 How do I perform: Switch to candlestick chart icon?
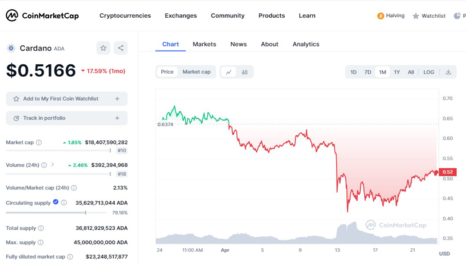[x=245, y=72]
